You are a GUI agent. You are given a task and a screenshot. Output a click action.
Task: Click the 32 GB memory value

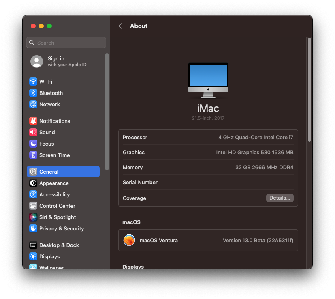(x=264, y=167)
